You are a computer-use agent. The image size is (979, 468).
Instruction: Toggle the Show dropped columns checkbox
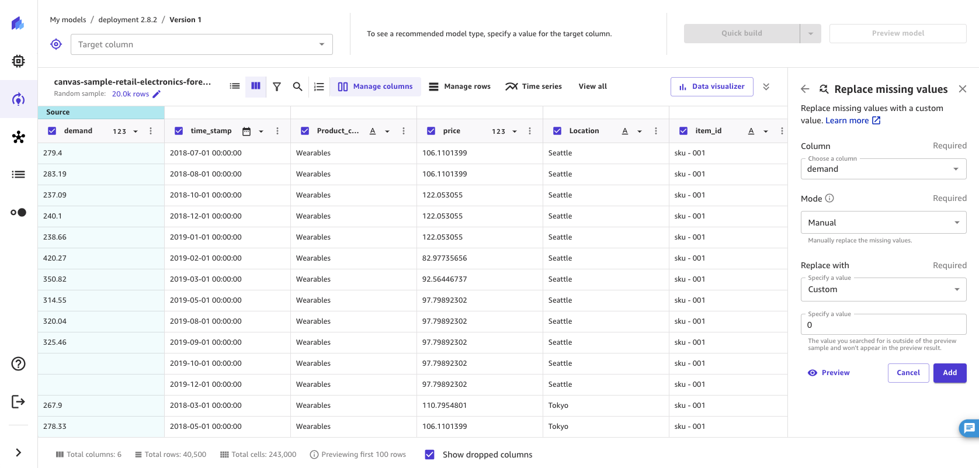(430, 455)
